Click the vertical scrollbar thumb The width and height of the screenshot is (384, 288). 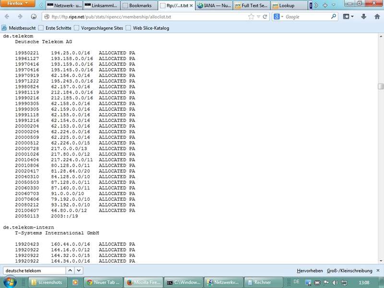coord(381,86)
